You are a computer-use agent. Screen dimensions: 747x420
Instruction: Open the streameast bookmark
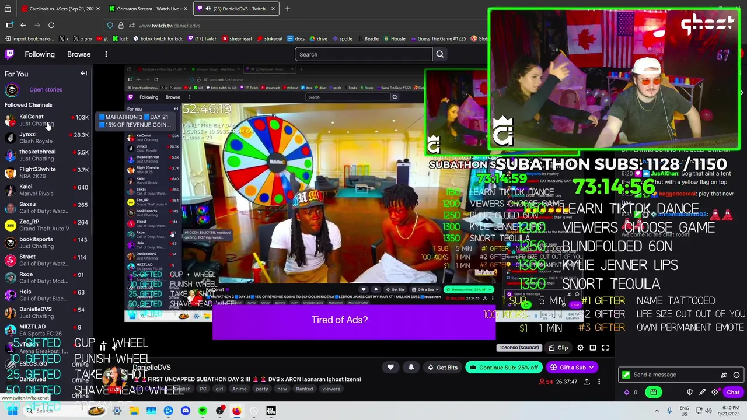tap(236, 39)
